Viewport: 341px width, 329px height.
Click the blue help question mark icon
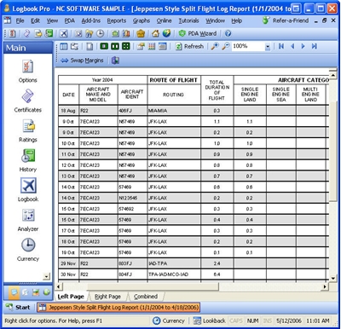pyautogui.click(x=228, y=33)
